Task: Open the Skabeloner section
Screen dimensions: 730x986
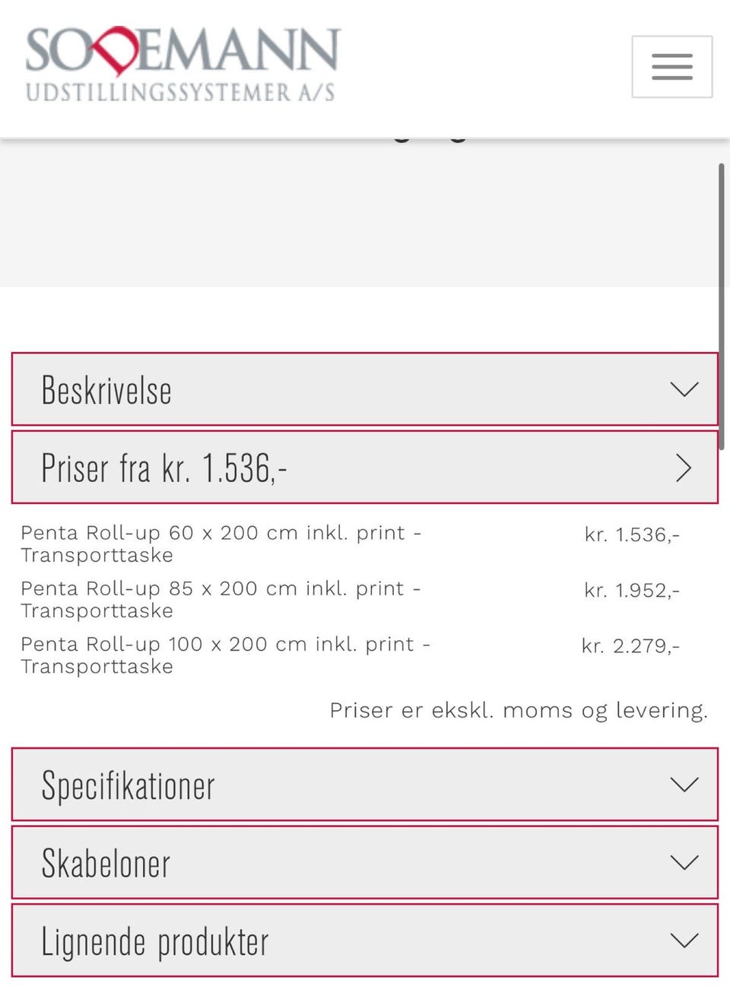Action: 106,864
